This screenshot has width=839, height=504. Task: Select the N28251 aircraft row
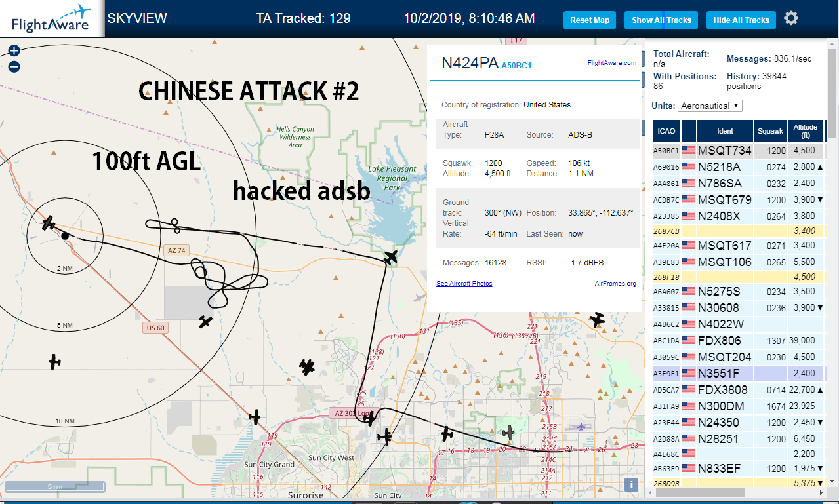(x=739, y=438)
